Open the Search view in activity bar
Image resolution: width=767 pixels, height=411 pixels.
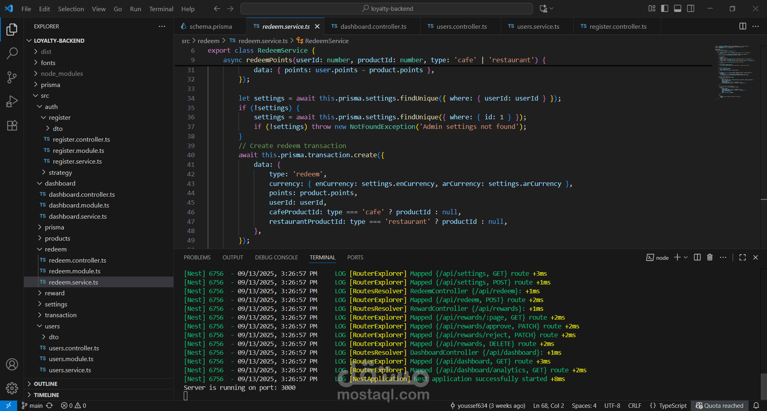(x=12, y=53)
